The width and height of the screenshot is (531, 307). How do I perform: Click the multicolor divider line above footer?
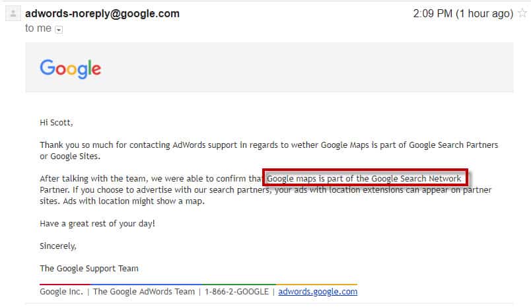point(198,285)
